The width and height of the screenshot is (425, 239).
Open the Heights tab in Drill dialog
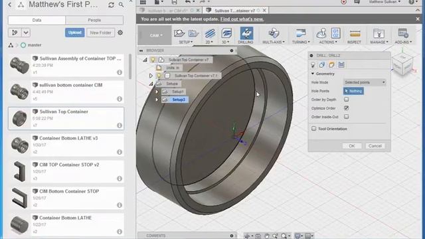[331, 65]
